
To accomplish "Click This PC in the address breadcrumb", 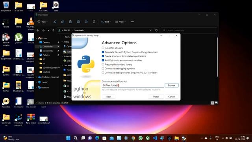I will pyautogui.click(x=67, y=30).
